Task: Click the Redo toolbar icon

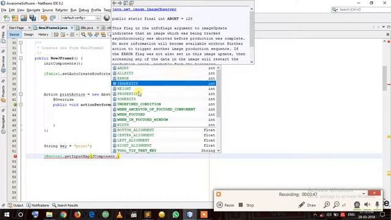Action: (x=53, y=18)
